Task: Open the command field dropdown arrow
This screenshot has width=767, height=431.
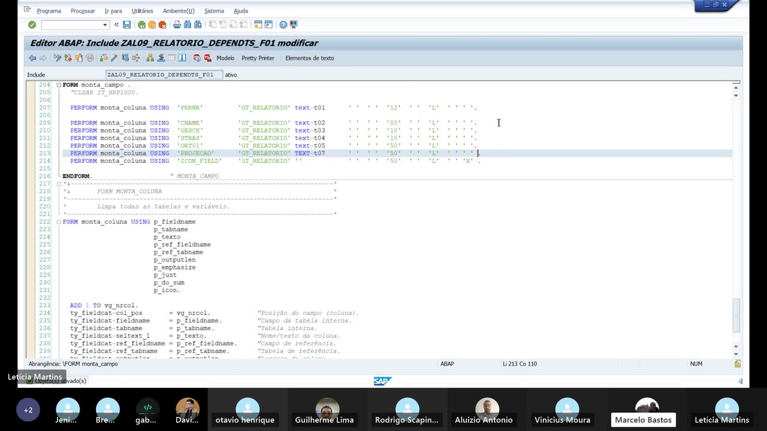Action: point(105,25)
